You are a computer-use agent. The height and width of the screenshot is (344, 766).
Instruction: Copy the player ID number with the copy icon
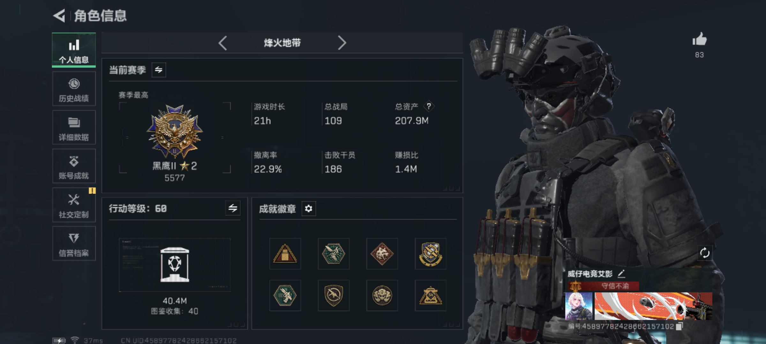(680, 326)
